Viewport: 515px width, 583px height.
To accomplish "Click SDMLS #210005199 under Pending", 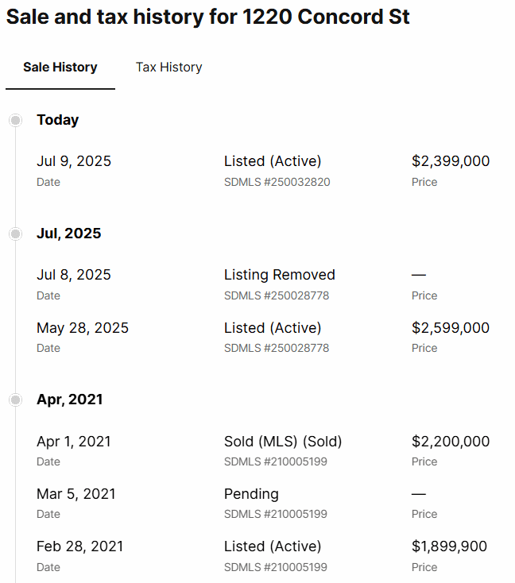I will (276, 514).
